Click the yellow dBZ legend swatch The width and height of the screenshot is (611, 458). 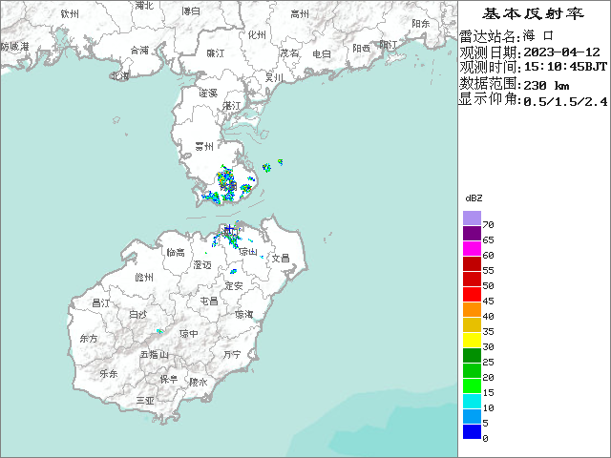[472, 340]
